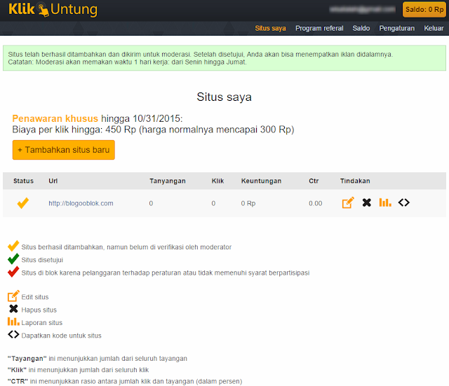Click the Laporan situs legend chart icon

point(13,322)
